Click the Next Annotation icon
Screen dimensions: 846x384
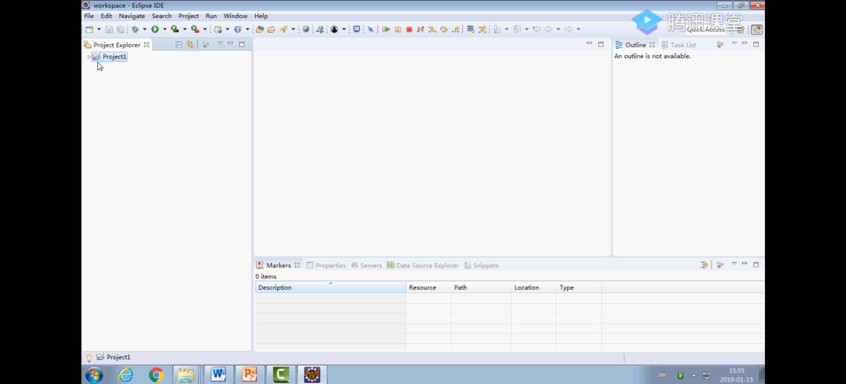(x=497, y=29)
